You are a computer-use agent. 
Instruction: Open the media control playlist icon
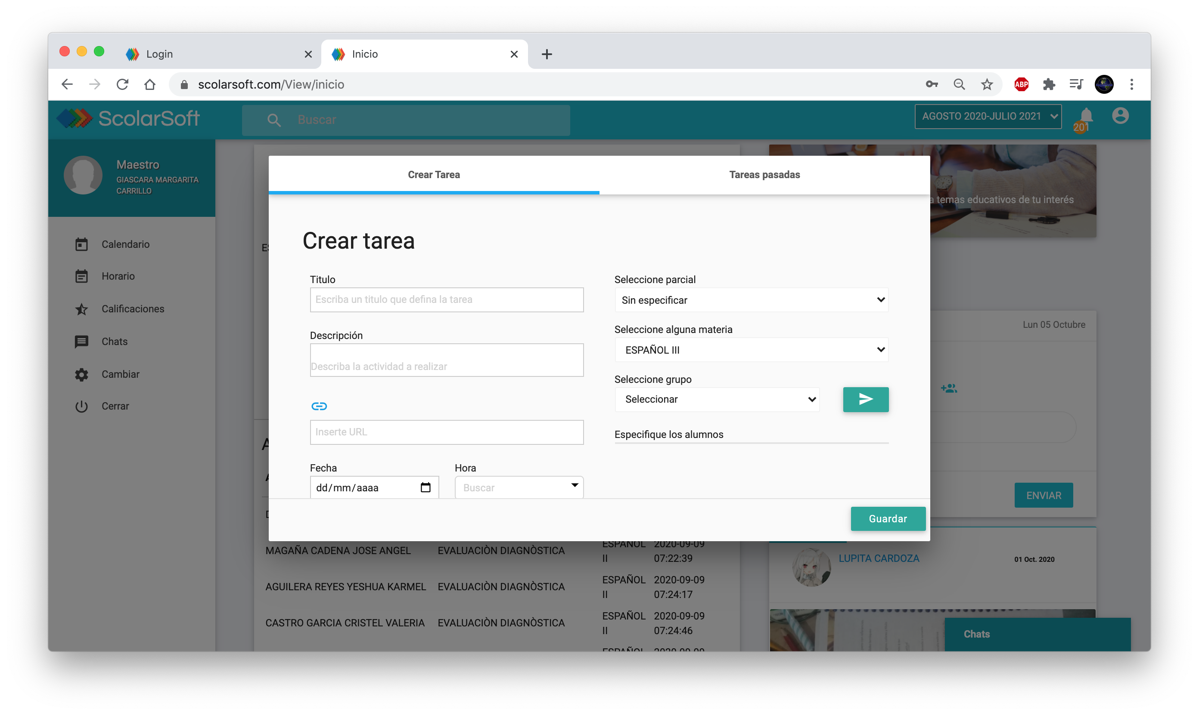coord(1076,84)
